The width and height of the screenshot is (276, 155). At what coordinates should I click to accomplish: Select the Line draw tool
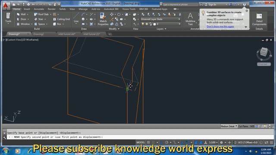click(76, 18)
